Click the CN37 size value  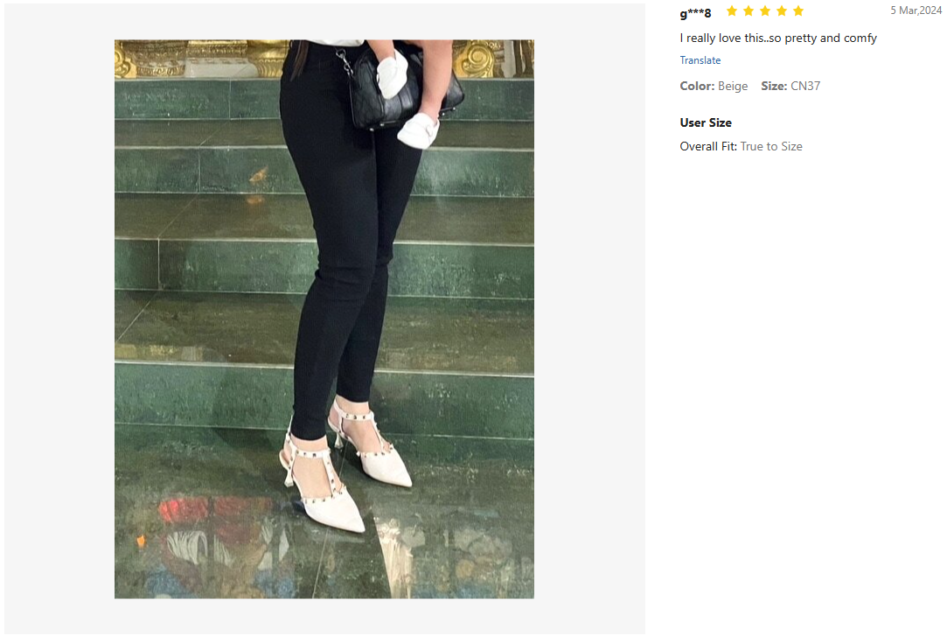pyautogui.click(x=805, y=86)
